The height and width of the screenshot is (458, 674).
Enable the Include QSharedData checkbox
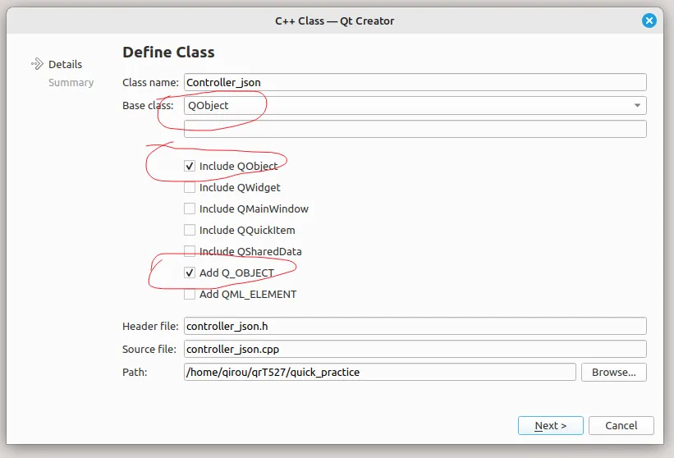click(190, 251)
